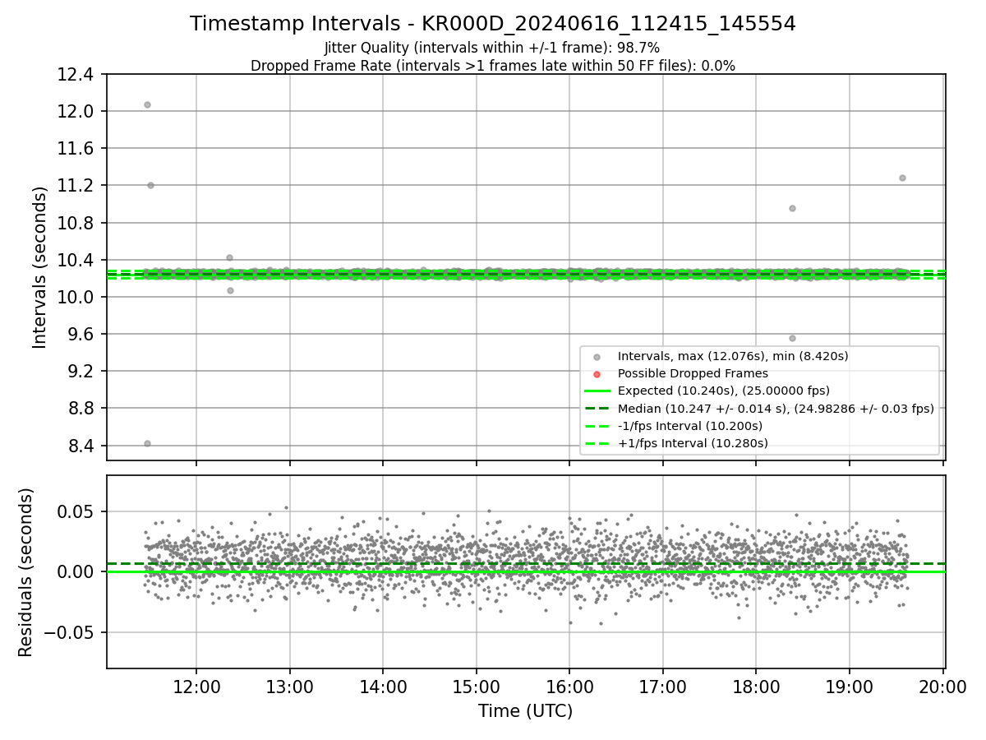This screenshot has height=740, width=986.
Task: Click the 8.4 y-axis tick label
Action: click(x=81, y=446)
